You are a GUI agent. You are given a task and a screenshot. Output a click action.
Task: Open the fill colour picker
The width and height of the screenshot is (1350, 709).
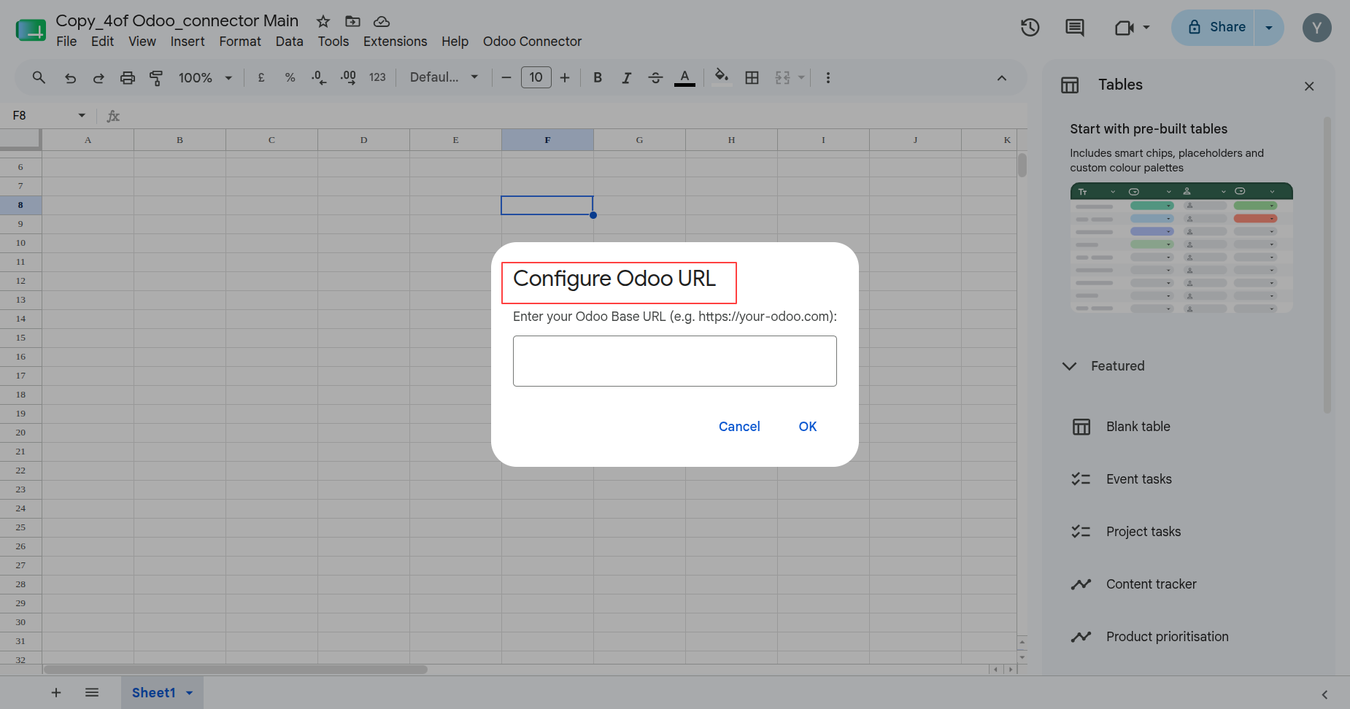point(722,77)
